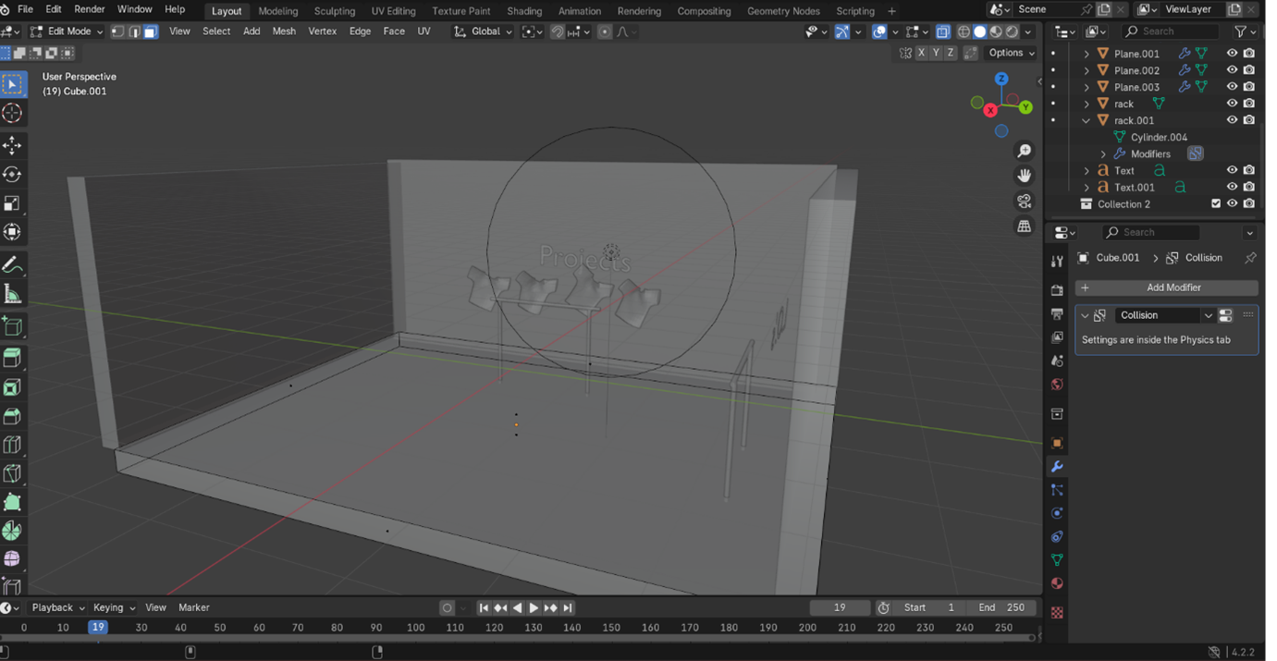The image size is (1277, 661).
Task: Click frame 100 on the timeline ruler
Action: [x=415, y=628]
